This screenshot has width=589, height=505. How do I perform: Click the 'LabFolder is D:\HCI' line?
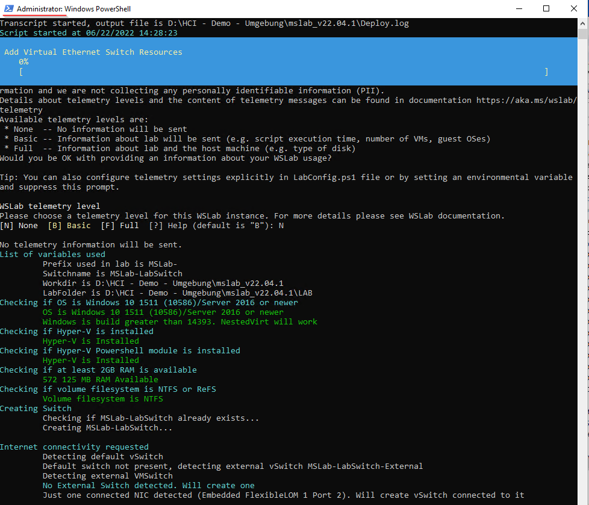(x=177, y=293)
